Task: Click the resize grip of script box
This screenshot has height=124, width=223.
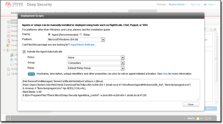Action: (x=198, y=99)
